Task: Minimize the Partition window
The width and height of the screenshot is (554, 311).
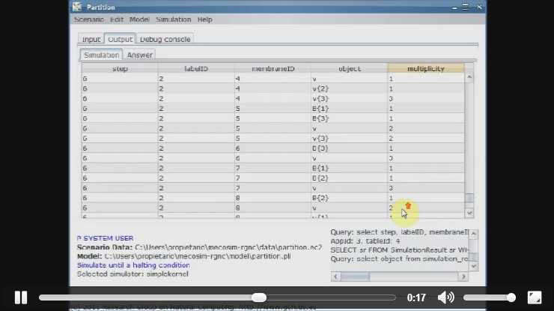Action: (454, 7)
